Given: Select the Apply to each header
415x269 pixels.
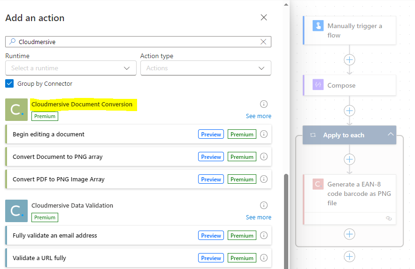Looking at the screenshot, I should (349, 135).
